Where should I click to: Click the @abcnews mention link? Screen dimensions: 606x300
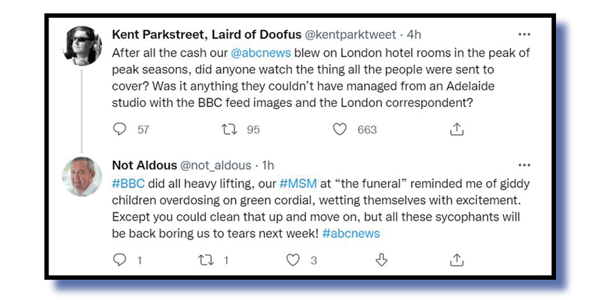256,55
